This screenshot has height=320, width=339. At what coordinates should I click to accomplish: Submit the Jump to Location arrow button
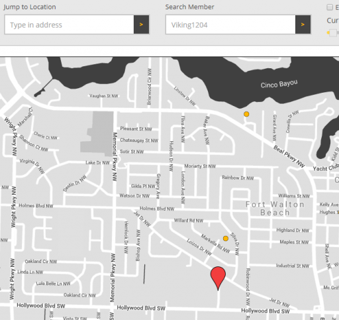[141, 25]
